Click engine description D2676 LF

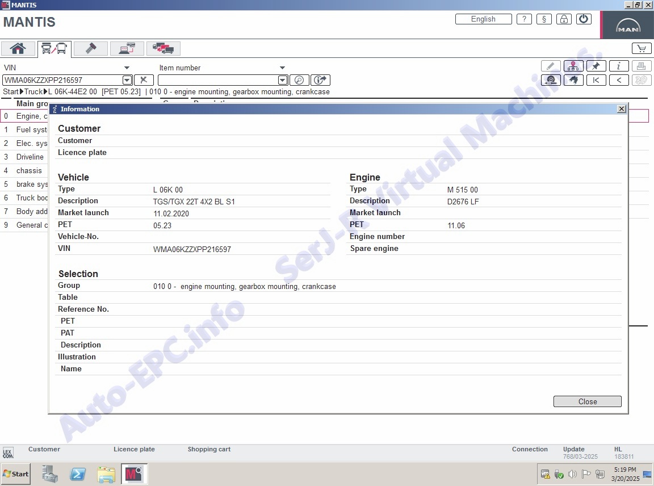(x=463, y=202)
